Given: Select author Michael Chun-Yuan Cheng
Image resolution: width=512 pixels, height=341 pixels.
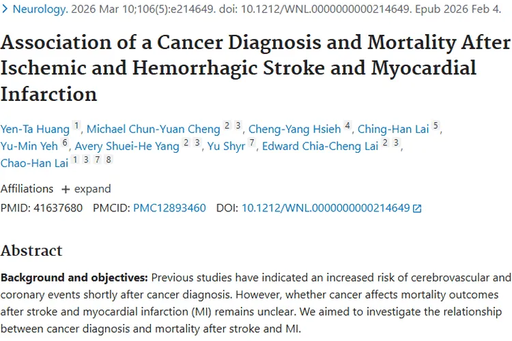Looking at the screenshot, I should (154, 128).
